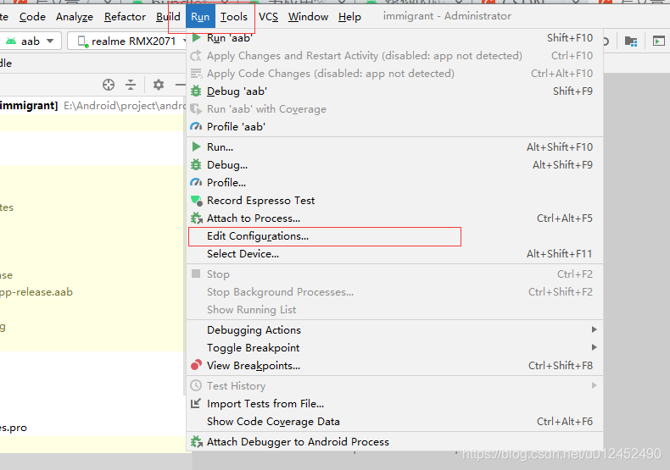The width and height of the screenshot is (670, 470).
Task: Click the bug icon beside Debug...
Action: (x=196, y=164)
